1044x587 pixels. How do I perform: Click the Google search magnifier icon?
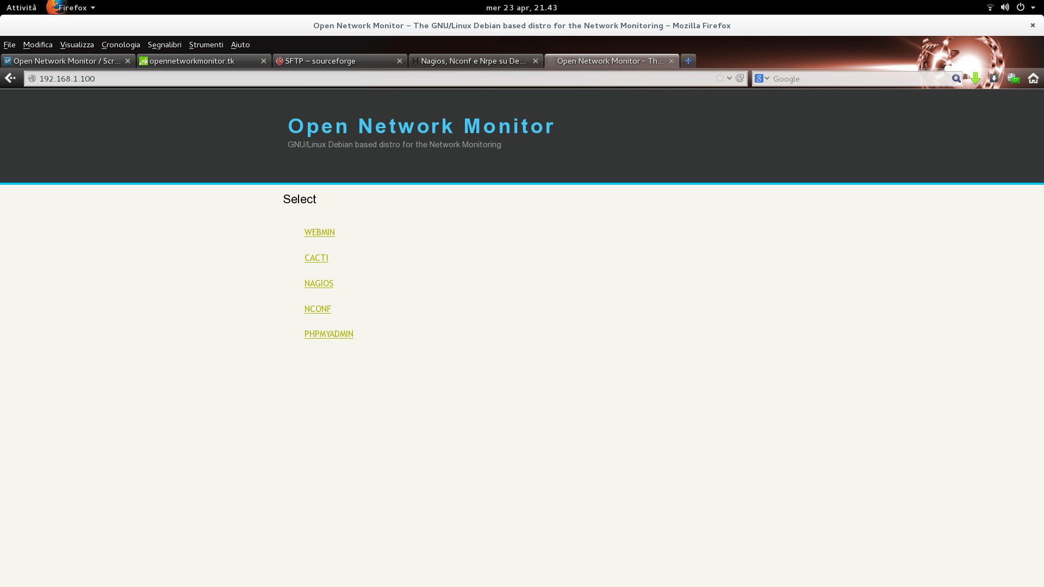pyautogui.click(x=956, y=78)
